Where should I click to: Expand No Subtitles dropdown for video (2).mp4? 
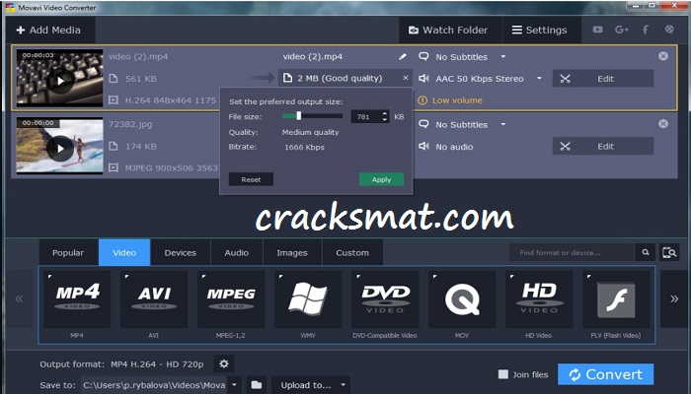coord(503,57)
